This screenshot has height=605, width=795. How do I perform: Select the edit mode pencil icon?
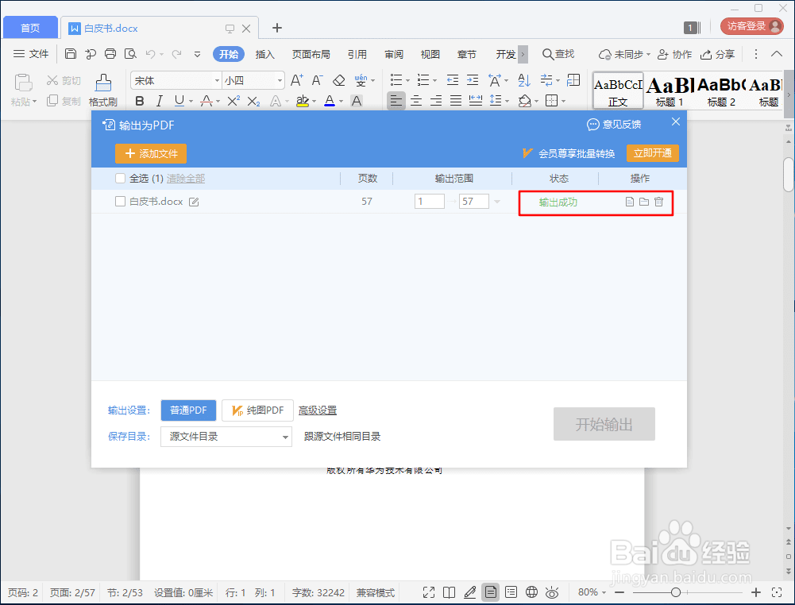click(x=470, y=592)
